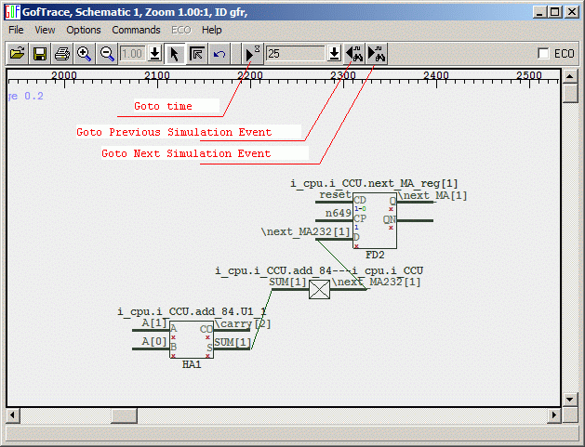Click the simulation time field showing 25
The image size is (585, 447).
(294, 54)
